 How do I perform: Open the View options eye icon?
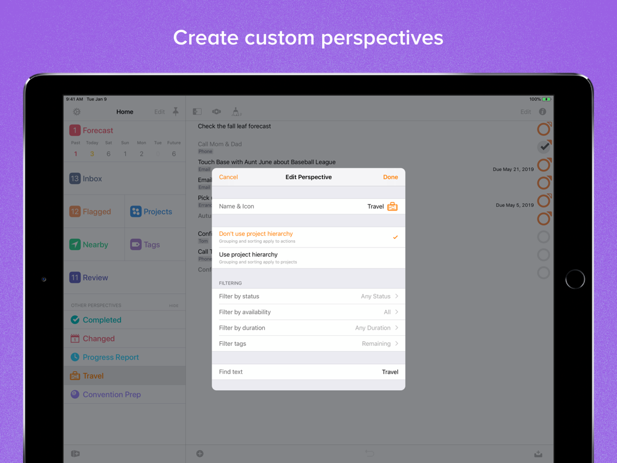pos(217,112)
